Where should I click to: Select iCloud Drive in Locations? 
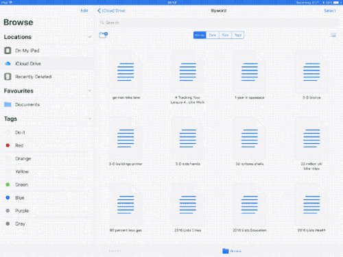pos(47,64)
